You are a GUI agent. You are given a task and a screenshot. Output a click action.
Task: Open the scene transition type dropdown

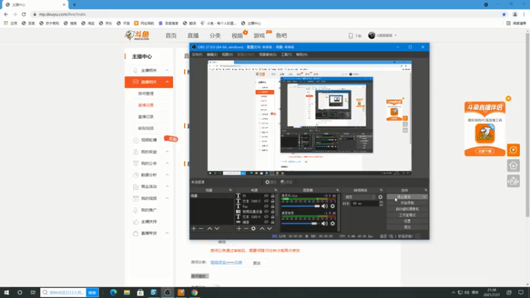pyautogui.click(x=359, y=197)
